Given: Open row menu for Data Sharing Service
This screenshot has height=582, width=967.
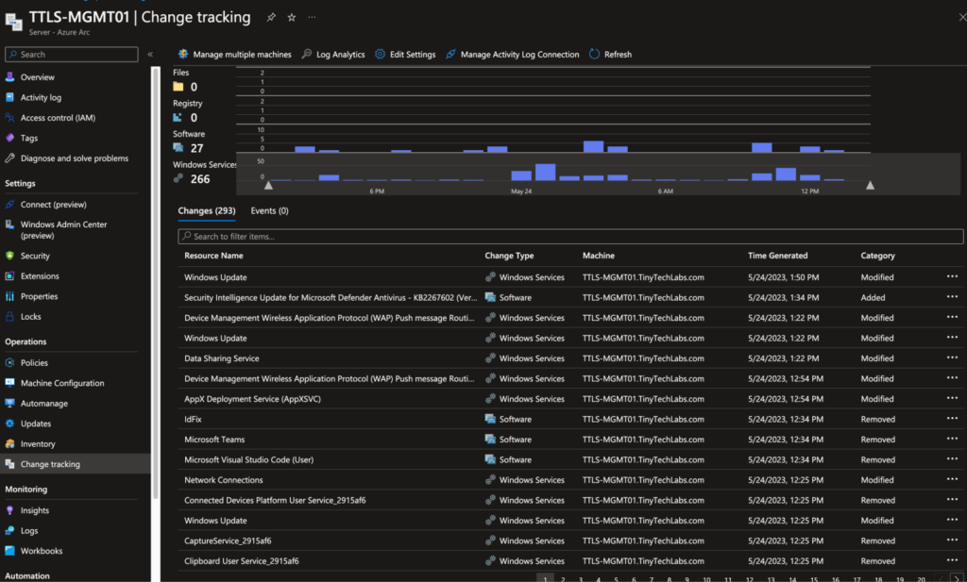Looking at the screenshot, I should coord(952,358).
